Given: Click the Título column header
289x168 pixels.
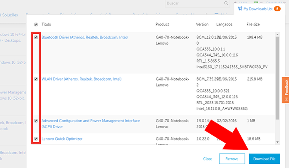Looking at the screenshot, I should (x=46, y=25).
